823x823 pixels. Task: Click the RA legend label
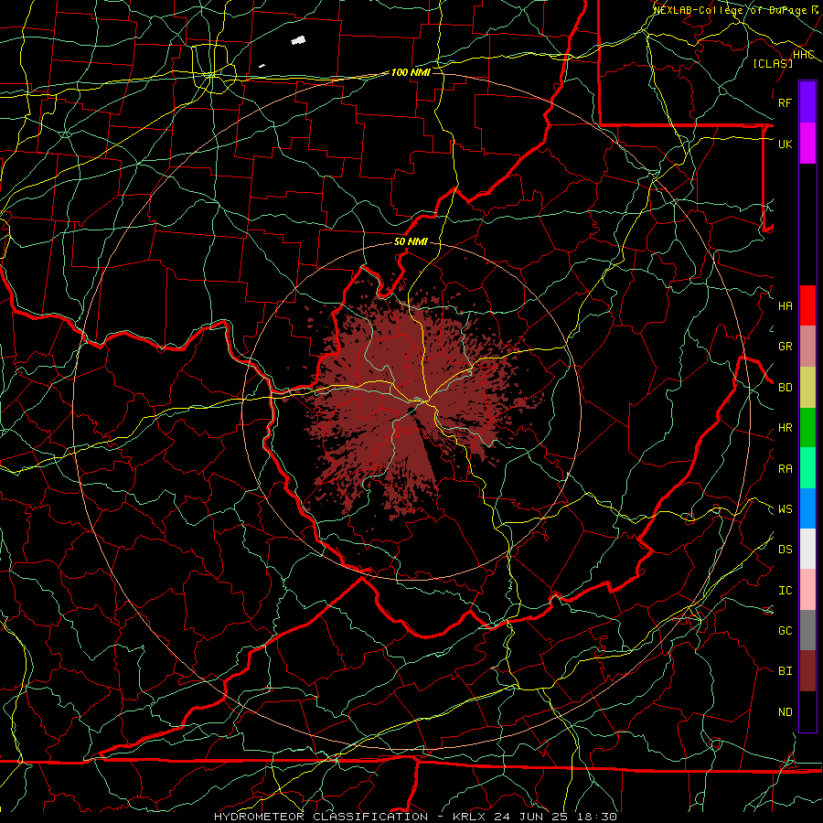click(x=785, y=469)
